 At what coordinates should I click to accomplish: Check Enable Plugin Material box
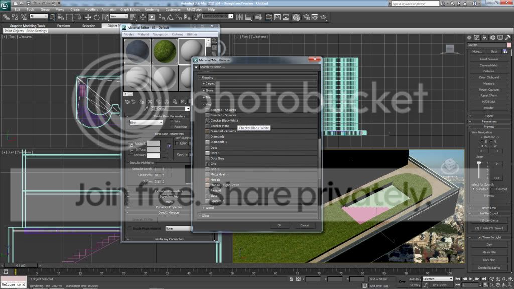[130, 228]
